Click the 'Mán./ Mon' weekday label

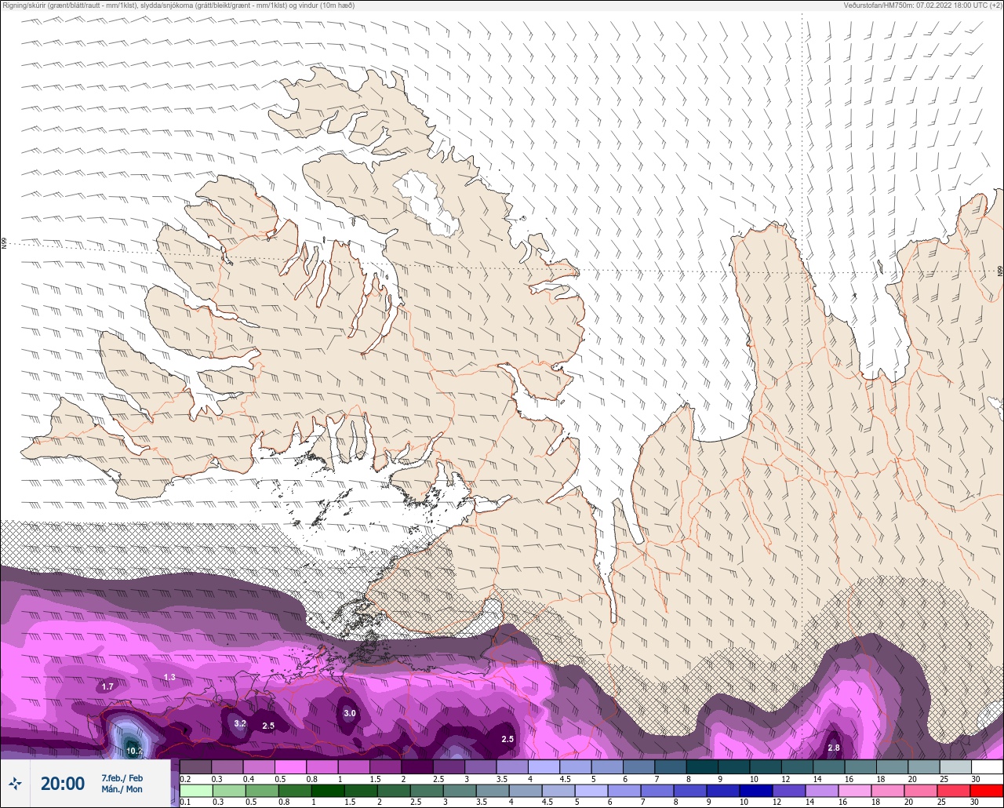click(x=122, y=789)
